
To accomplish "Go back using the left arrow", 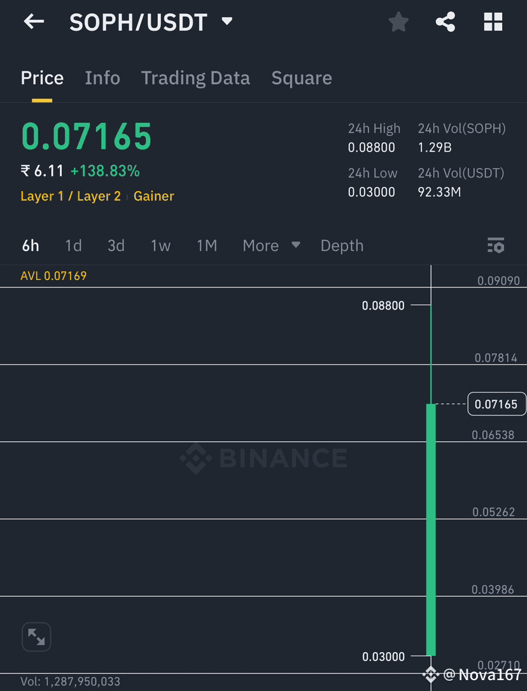I will 34,21.
